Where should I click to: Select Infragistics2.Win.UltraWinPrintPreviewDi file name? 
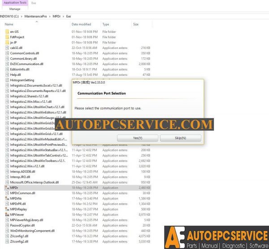pyautogui.click(x=39, y=144)
